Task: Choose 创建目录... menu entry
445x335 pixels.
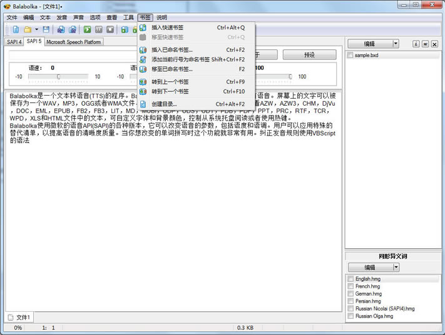Action: (x=164, y=104)
